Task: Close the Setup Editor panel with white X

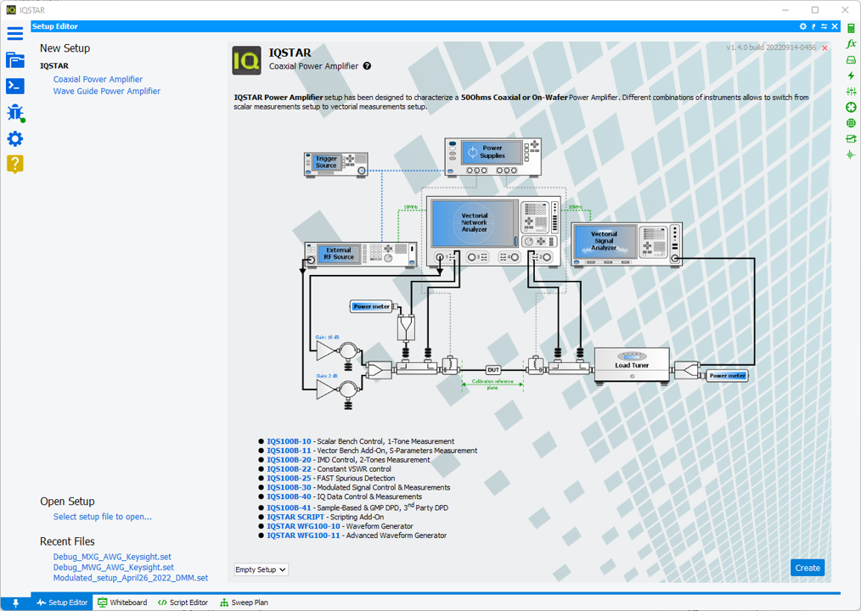Action: [835, 26]
